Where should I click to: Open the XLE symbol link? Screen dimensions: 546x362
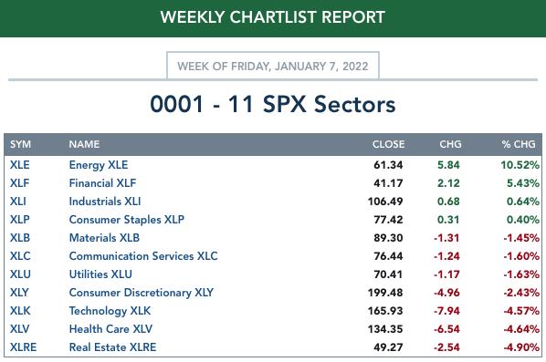(19, 165)
